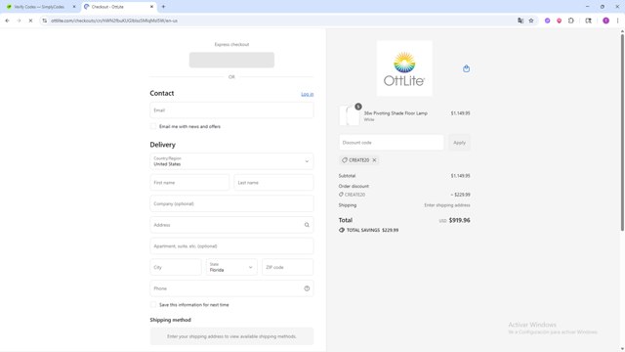Click the Enter shipping address text

tap(447, 205)
